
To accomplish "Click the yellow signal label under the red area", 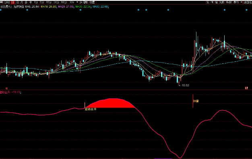I will click(x=91, y=109).
